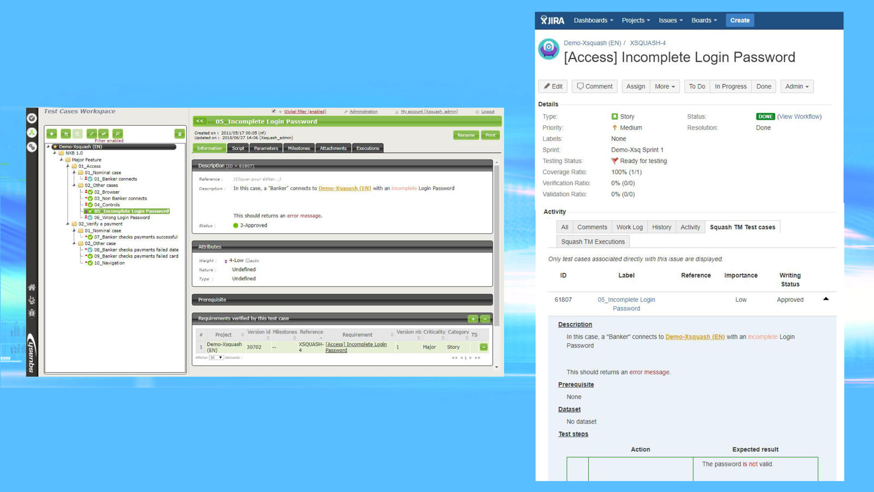Select the 06_Wrong Login Password test case

(x=122, y=218)
